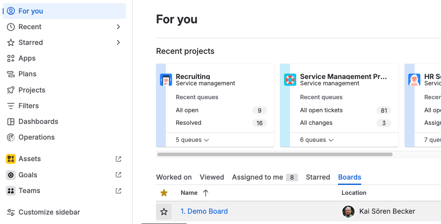Image resolution: width=441 pixels, height=224 pixels.
Task: Open Projects via rocket icon
Action: point(11,90)
